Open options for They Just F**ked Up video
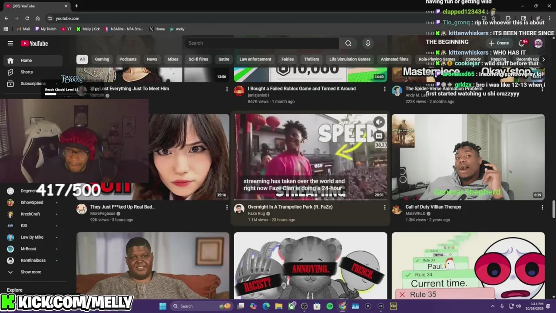This screenshot has height=313, width=556. [x=227, y=207]
